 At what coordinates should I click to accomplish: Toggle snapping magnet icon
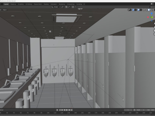pos(66,7)
